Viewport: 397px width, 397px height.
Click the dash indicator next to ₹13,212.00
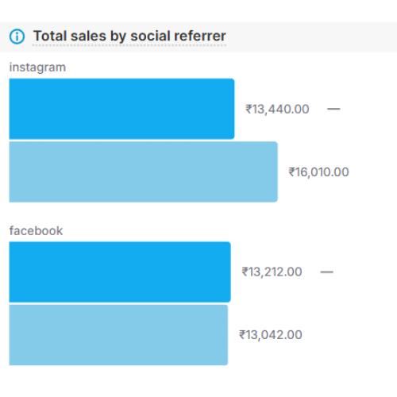326,272
